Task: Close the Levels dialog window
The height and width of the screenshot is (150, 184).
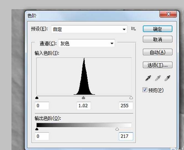Action: coord(168,14)
